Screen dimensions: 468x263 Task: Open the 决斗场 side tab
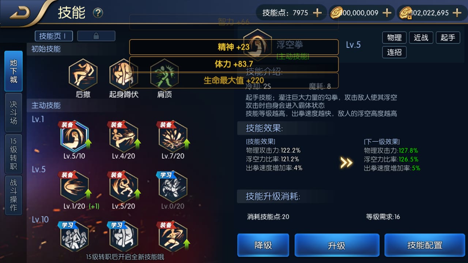14,113
